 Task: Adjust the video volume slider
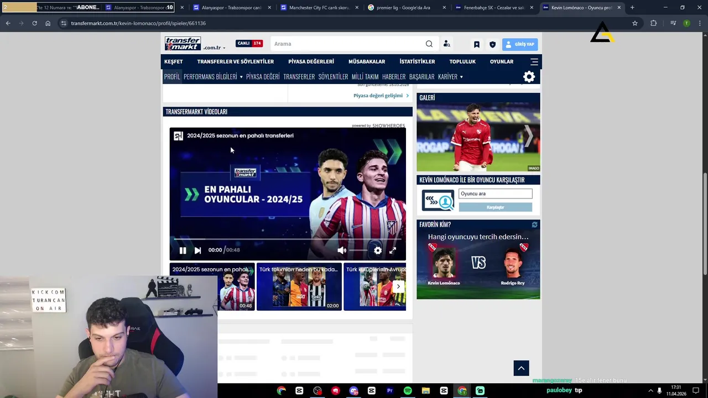click(358, 250)
